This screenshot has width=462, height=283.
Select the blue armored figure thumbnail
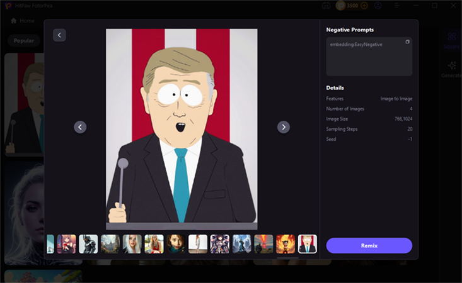tap(241, 244)
